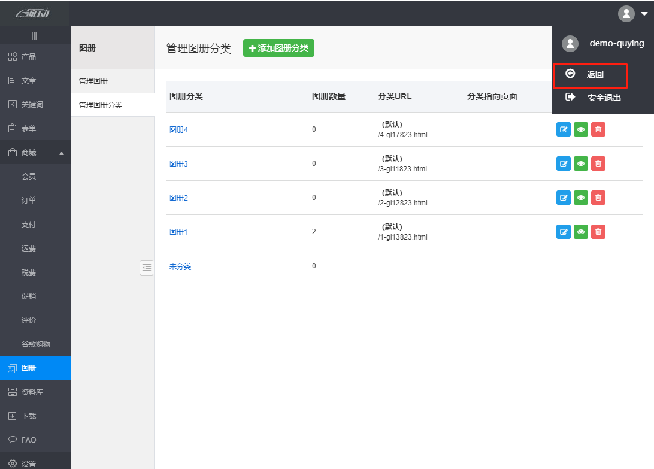
Task: Select 返回 in the user menu
Action: click(x=594, y=75)
